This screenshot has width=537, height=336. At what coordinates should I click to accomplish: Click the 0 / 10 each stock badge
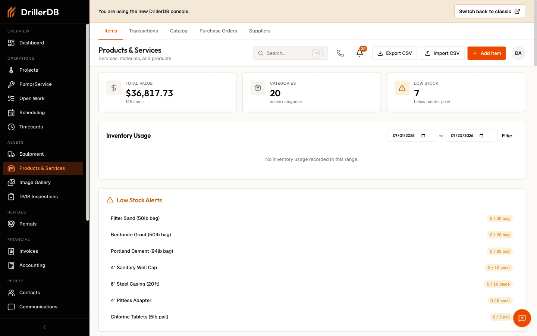(x=499, y=268)
